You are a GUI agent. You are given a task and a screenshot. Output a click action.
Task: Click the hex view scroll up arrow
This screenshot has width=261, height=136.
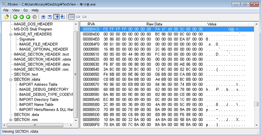click(256, 24)
